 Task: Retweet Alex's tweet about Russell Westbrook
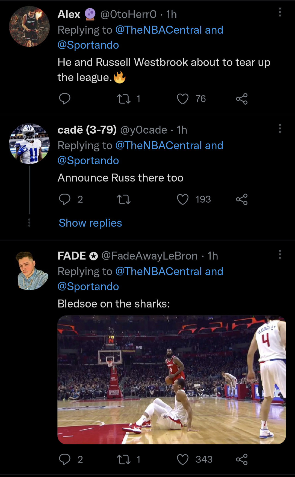[124, 99]
